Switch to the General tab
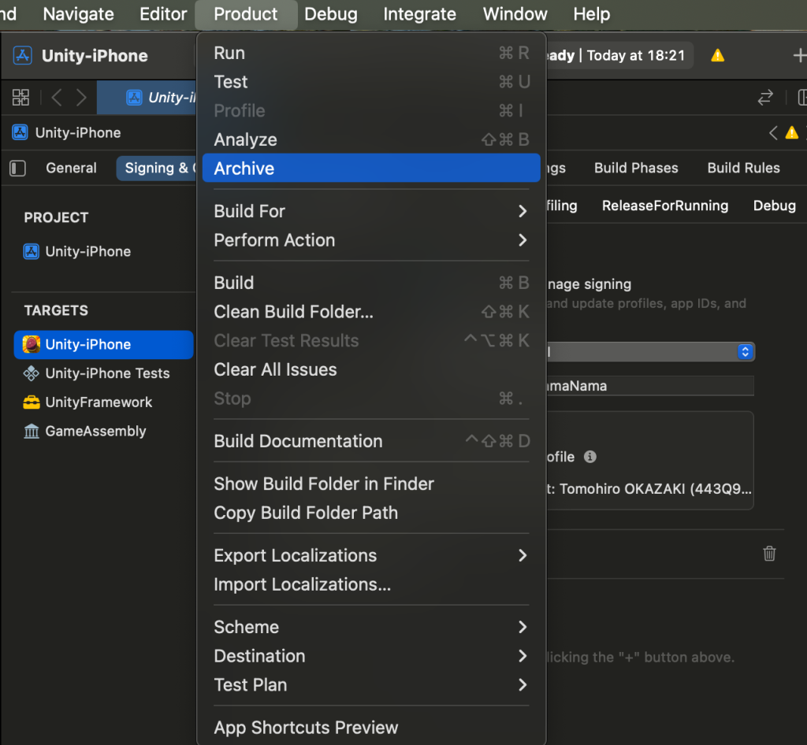 coord(71,168)
